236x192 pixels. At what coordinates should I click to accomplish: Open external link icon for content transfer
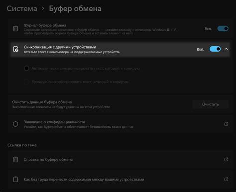226,179
